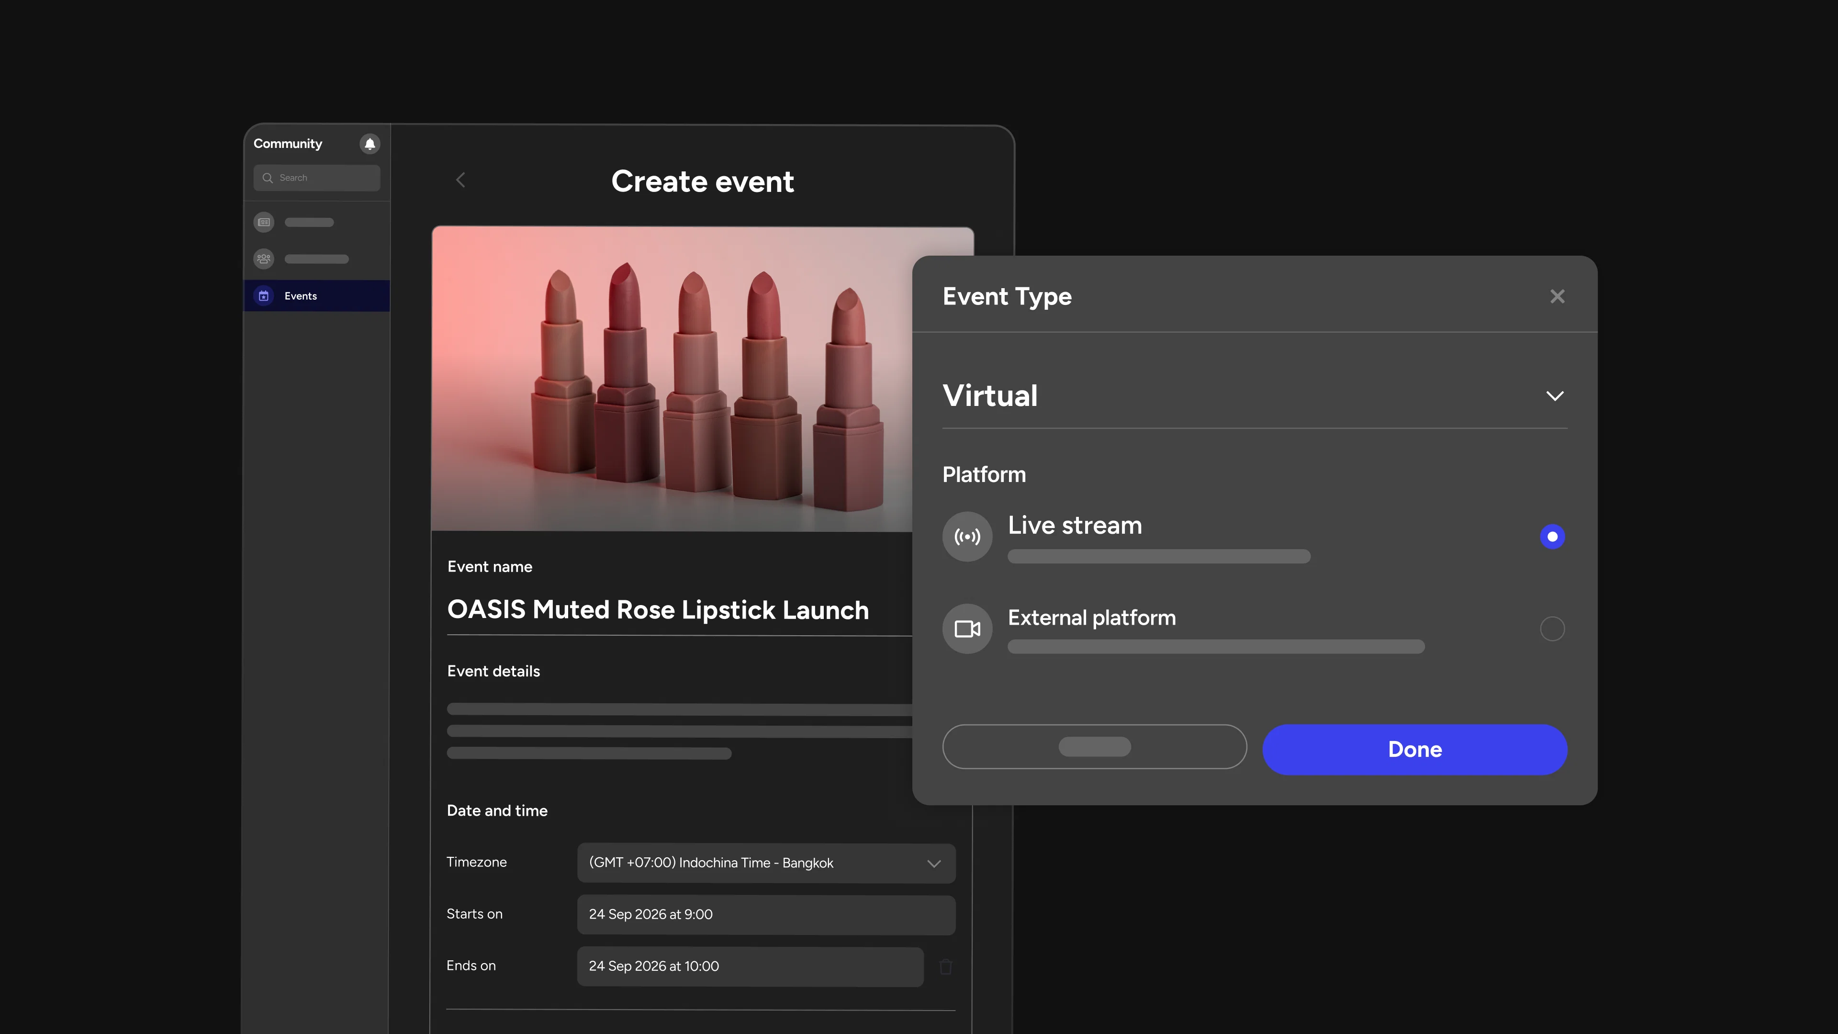Click the Events calendar icon
Viewport: 1838px width, 1034px height.
[264, 295]
